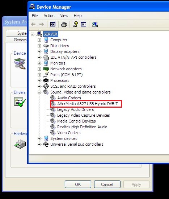Expand the Network adapters node

(39, 69)
